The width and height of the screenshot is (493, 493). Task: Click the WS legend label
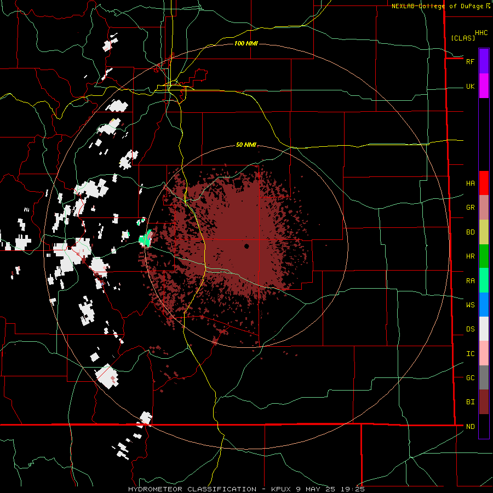point(470,305)
